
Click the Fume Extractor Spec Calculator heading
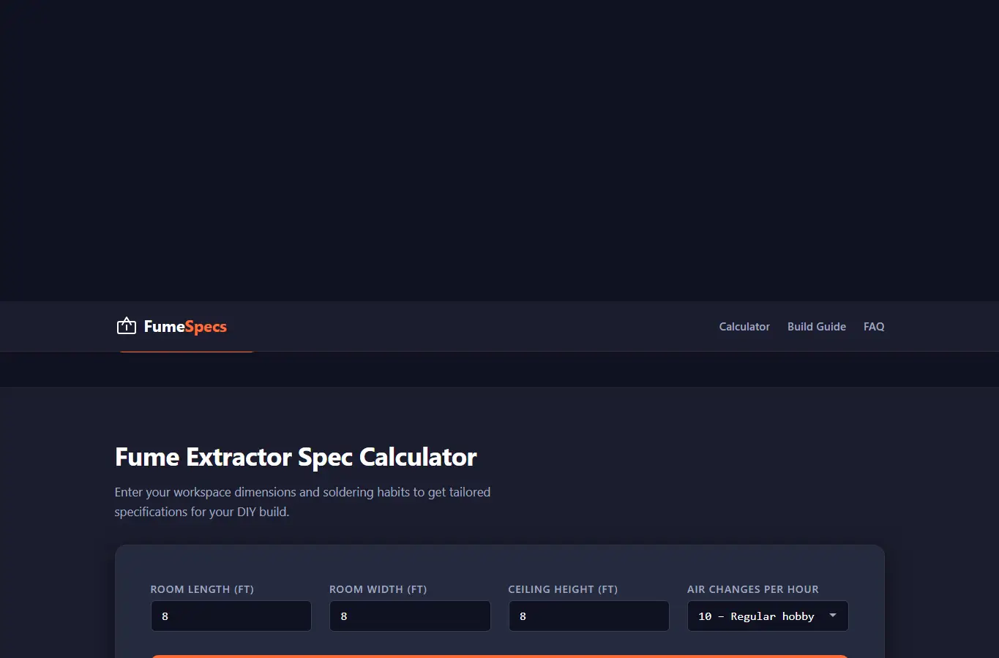coord(296,457)
